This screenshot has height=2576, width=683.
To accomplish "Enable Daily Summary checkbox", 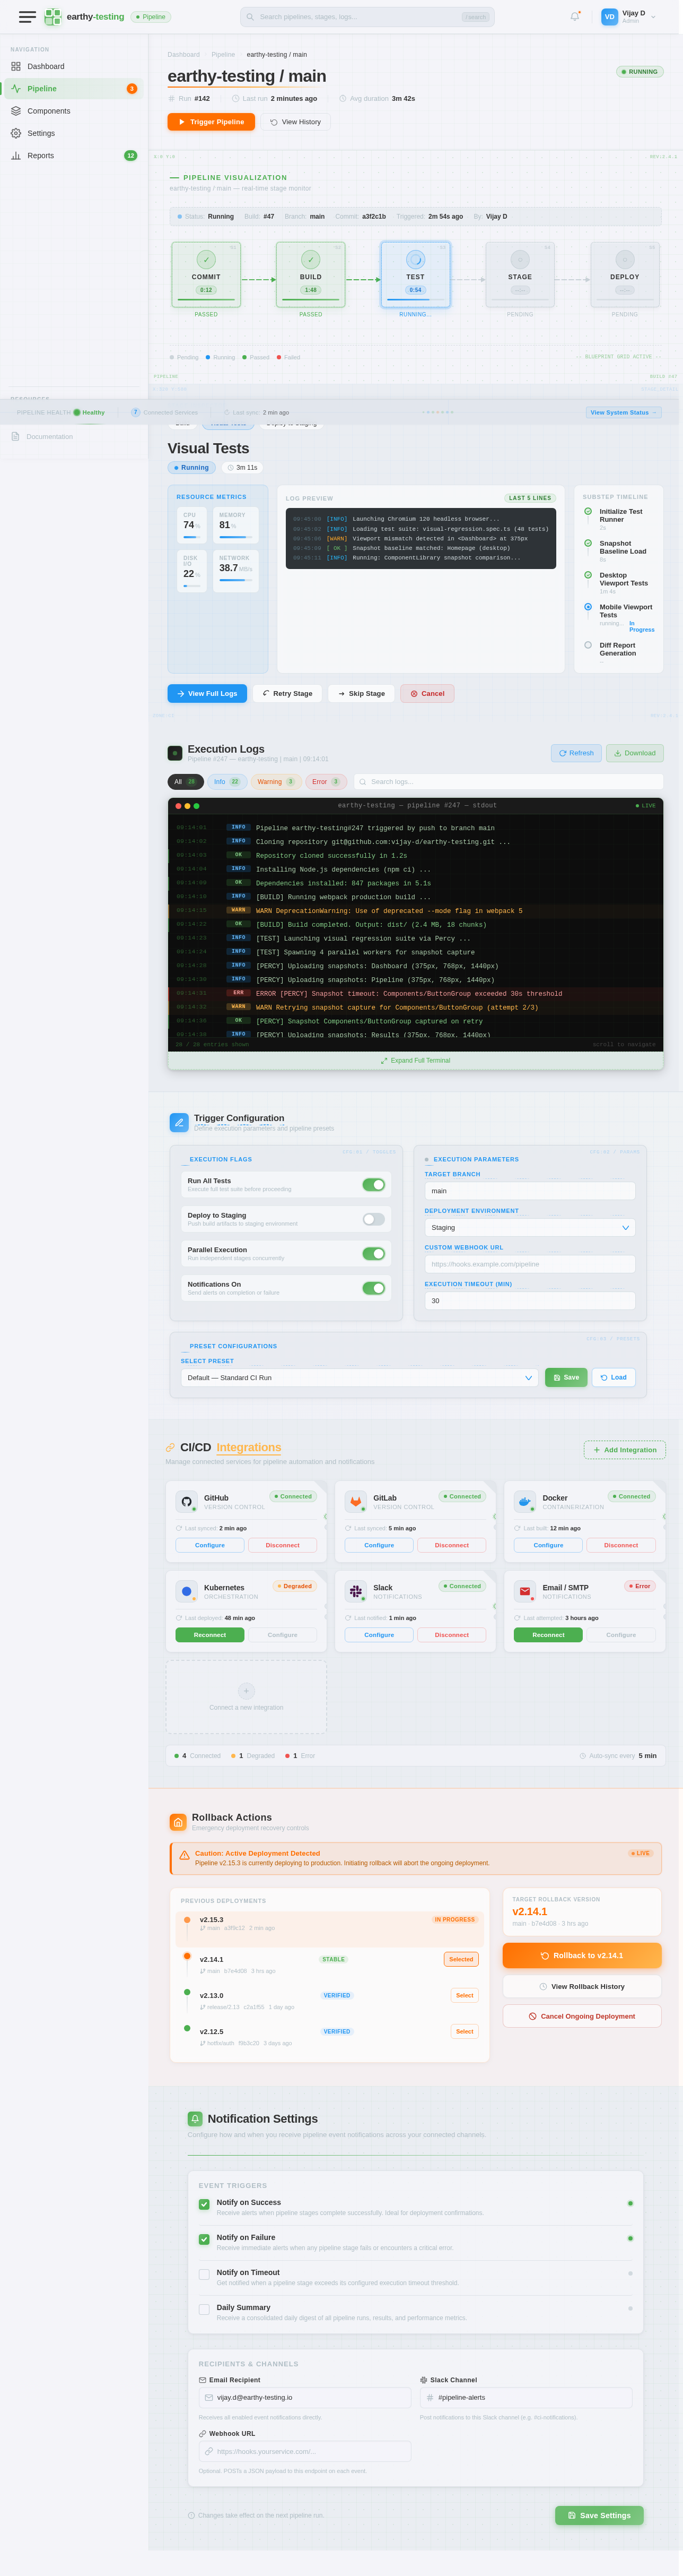I will tap(204, 2309).
